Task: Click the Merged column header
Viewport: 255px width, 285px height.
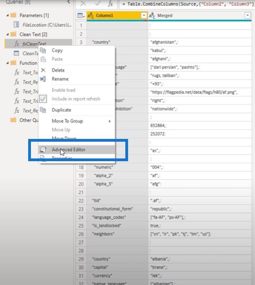Action: [200, 16]
